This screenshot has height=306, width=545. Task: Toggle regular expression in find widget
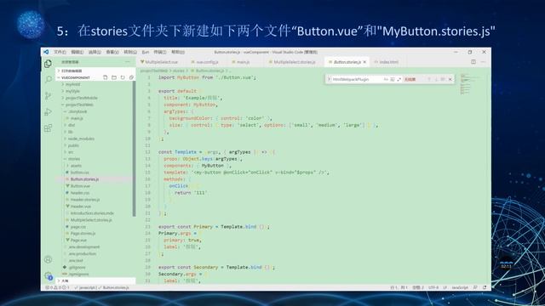click(x=399, y=79)
